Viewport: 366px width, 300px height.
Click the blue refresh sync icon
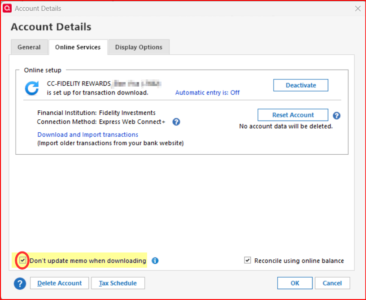click(x=32, y=88)
